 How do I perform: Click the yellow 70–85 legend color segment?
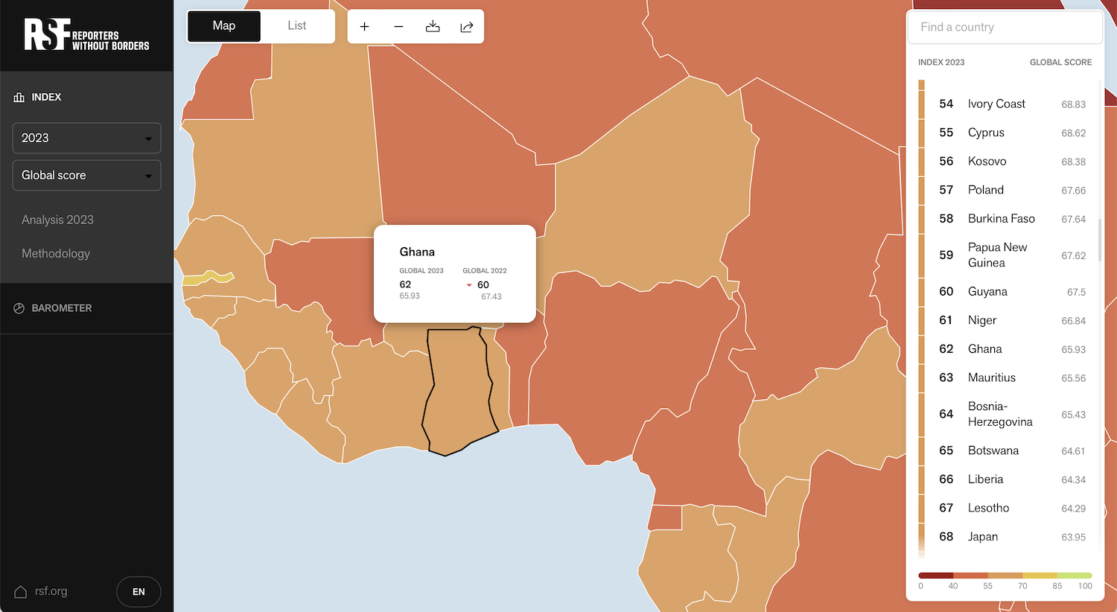tap(1040, 576)
